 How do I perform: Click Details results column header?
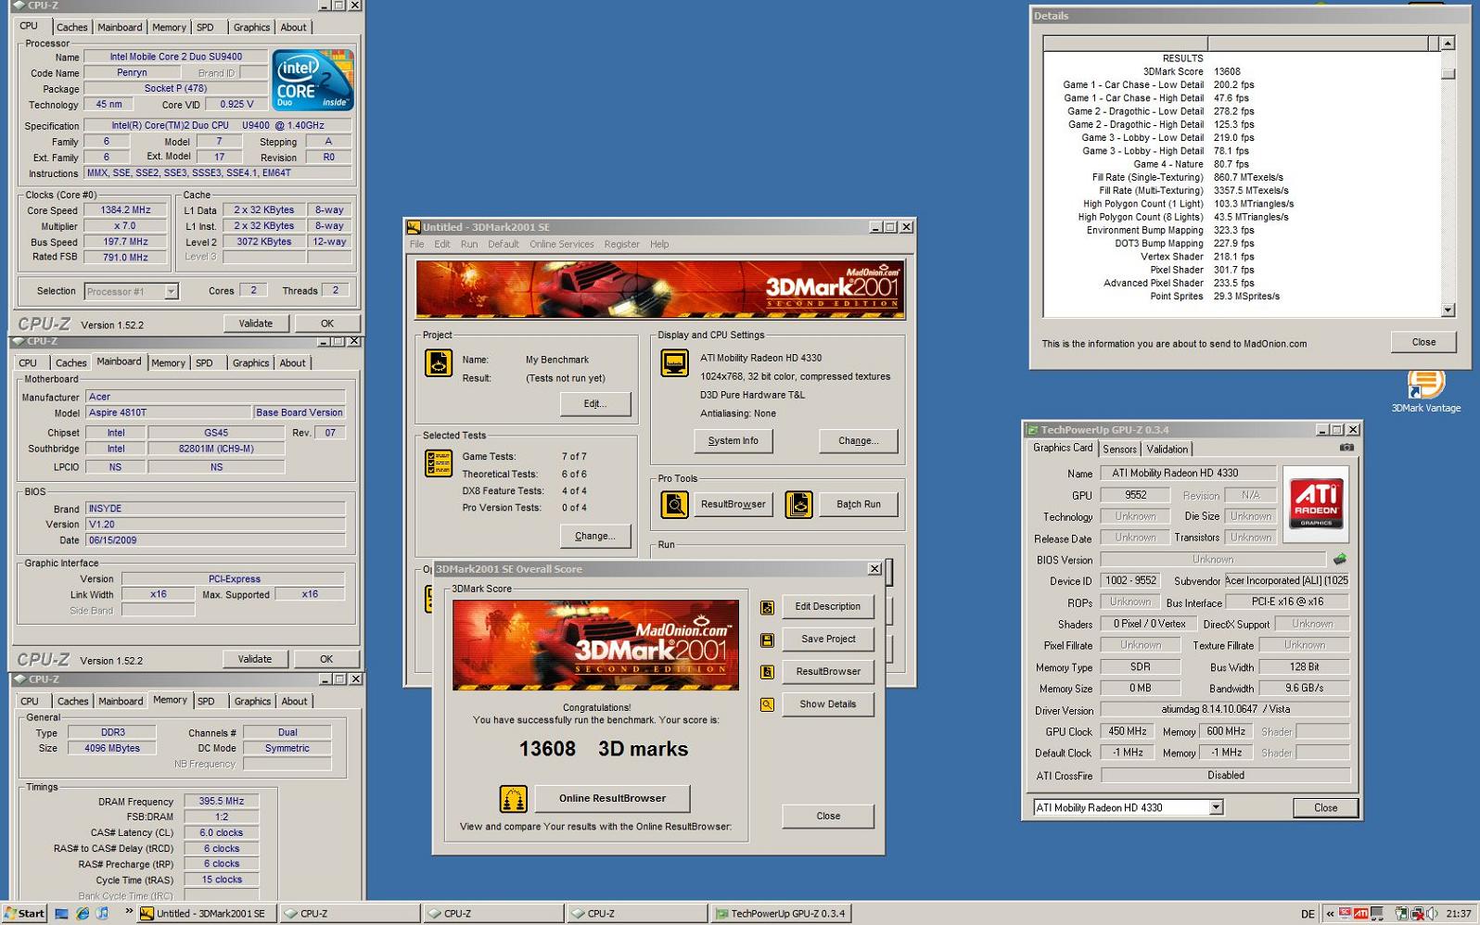tap(1125, 44)
